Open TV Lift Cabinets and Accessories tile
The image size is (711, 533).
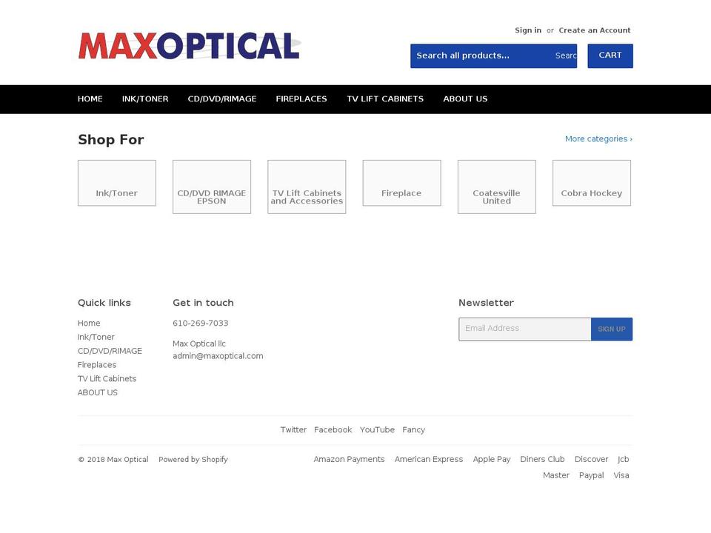(x=307, y=187)
